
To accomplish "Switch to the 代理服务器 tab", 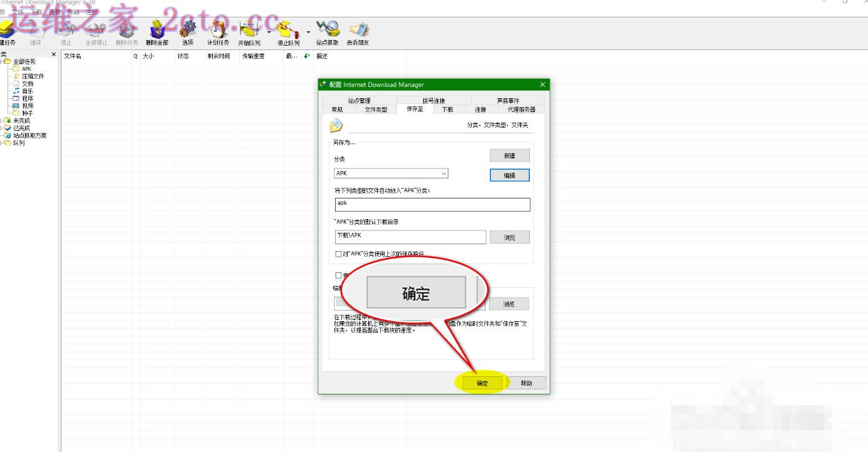I will tap(522, 110).
